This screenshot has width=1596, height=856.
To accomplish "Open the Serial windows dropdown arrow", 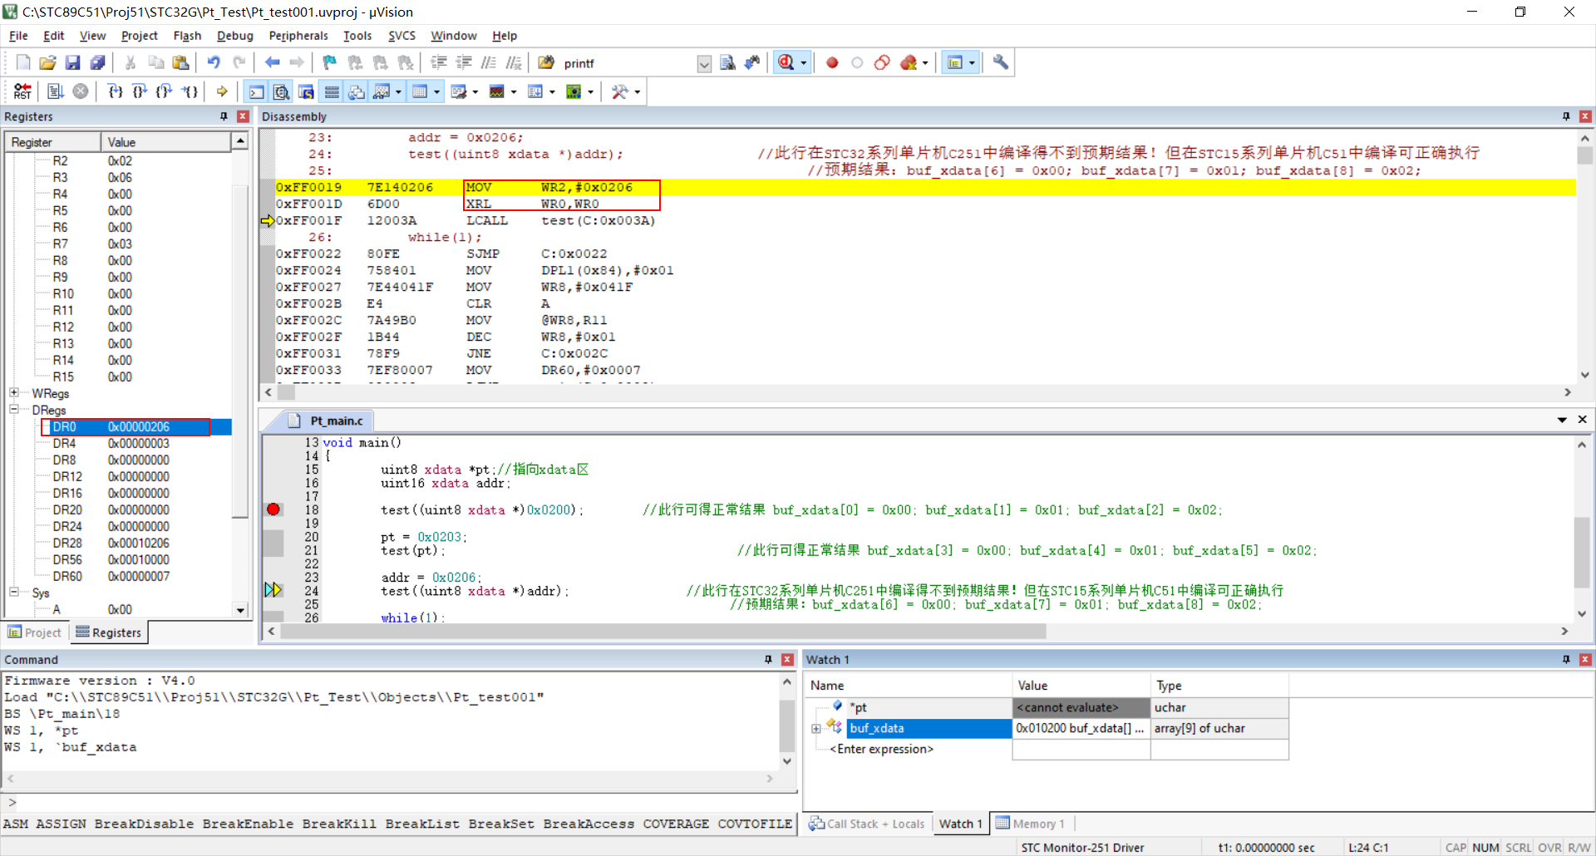I will click(475, 92).
